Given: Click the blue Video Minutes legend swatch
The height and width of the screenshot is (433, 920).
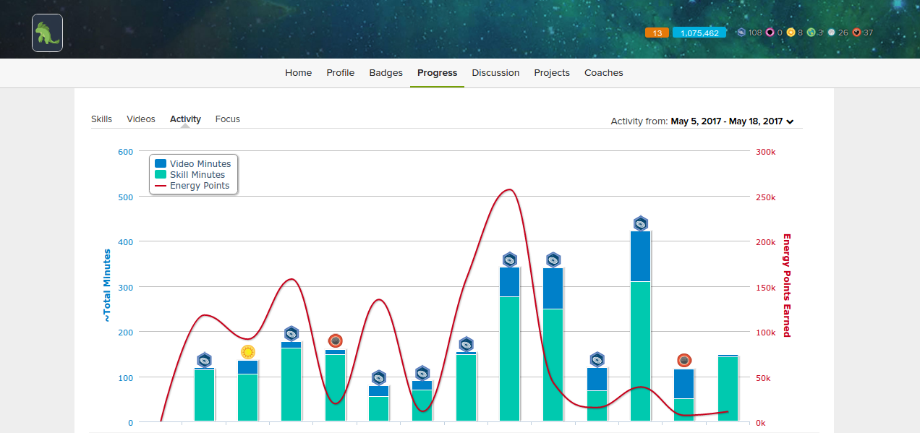Looking at the screenshot, I should [x=161, y=164].
